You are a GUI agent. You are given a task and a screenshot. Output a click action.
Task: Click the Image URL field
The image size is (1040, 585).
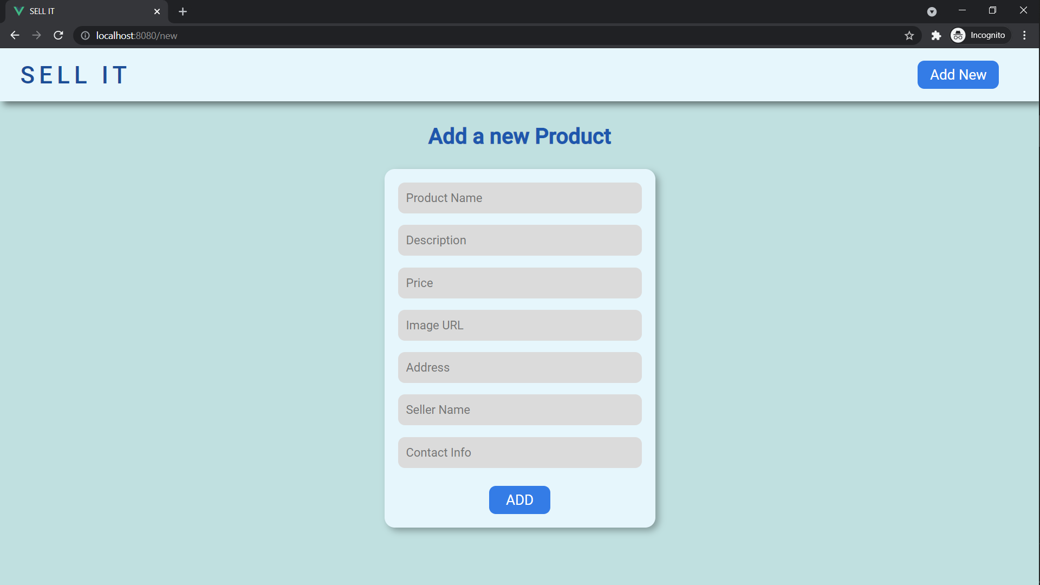point(519,325)
